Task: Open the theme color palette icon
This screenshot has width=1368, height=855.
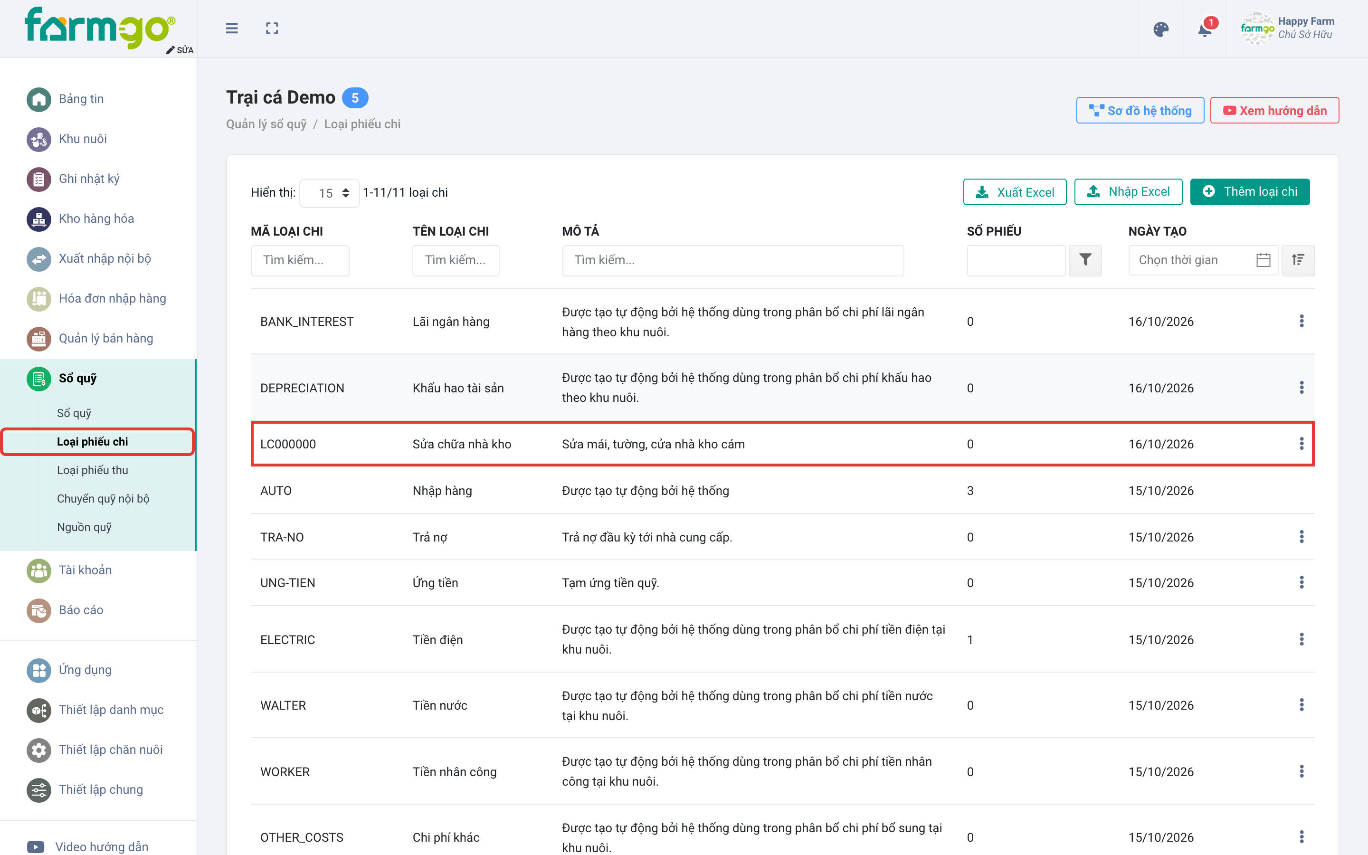Action: coord(1160,29)
